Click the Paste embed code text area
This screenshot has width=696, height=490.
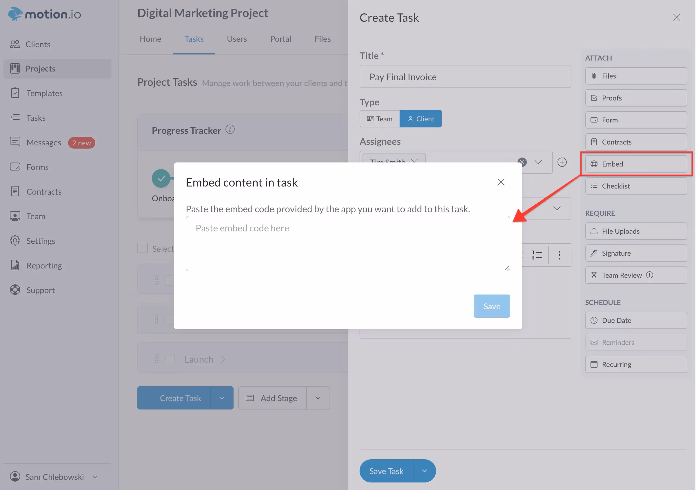click(x=348, y=244)
